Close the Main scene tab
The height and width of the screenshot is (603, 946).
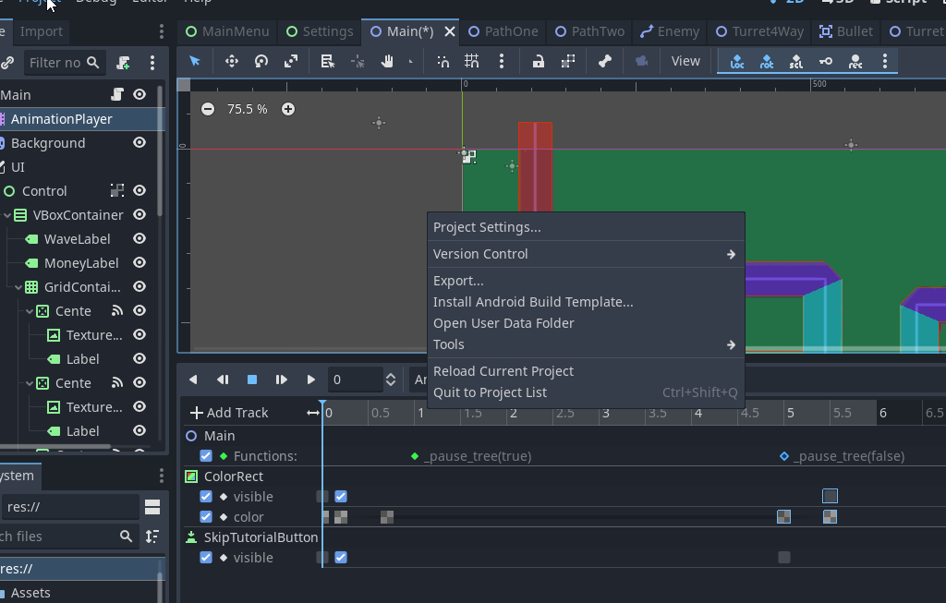450,31
